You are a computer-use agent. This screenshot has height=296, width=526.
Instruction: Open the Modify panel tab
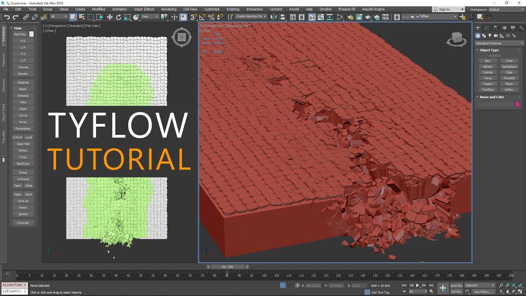[x=487, y=28]
